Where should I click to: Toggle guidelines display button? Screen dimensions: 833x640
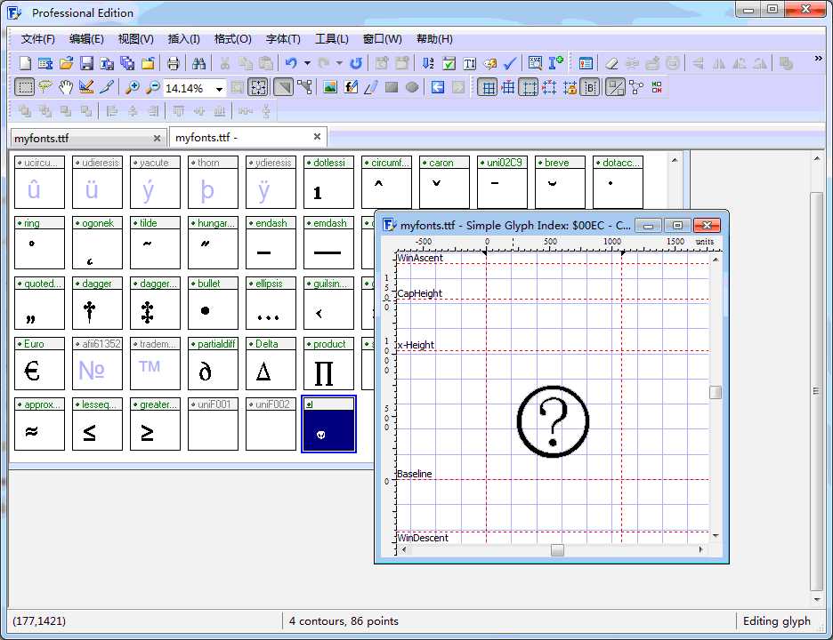[528, 88]
